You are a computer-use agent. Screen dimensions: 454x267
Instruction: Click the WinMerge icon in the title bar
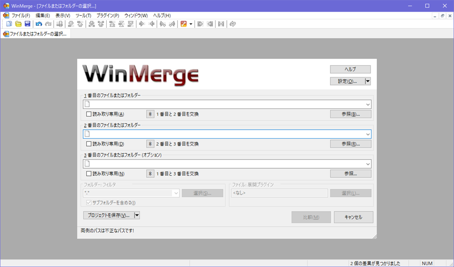[6, 6]
